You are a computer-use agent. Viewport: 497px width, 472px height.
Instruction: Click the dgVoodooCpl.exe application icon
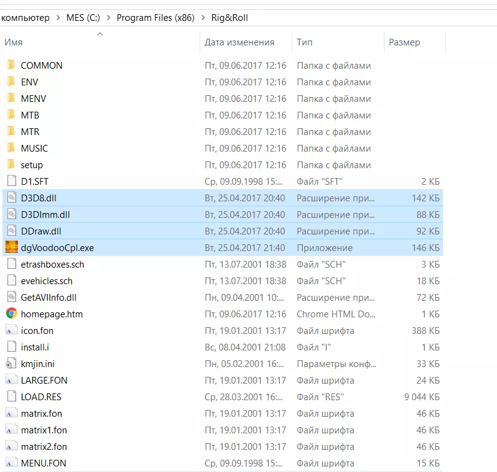coord(11,248)
